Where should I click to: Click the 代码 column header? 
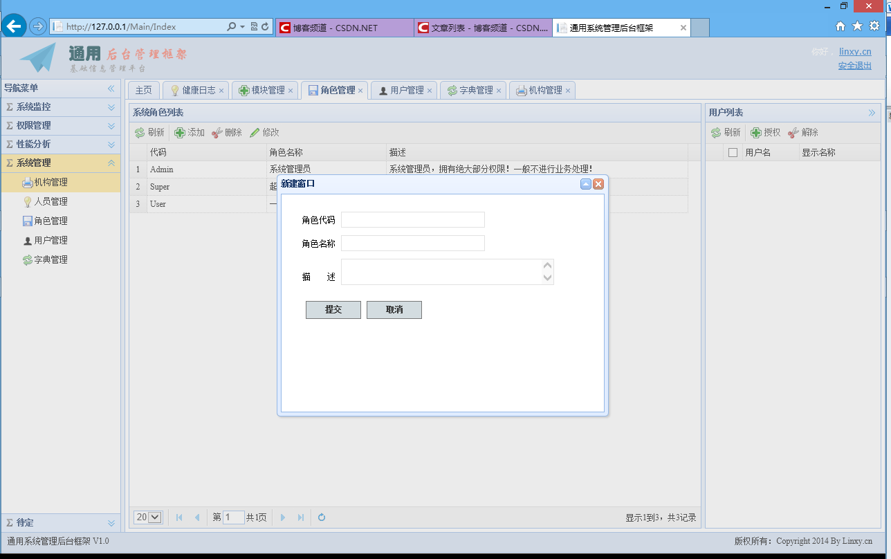coord(207,153)
